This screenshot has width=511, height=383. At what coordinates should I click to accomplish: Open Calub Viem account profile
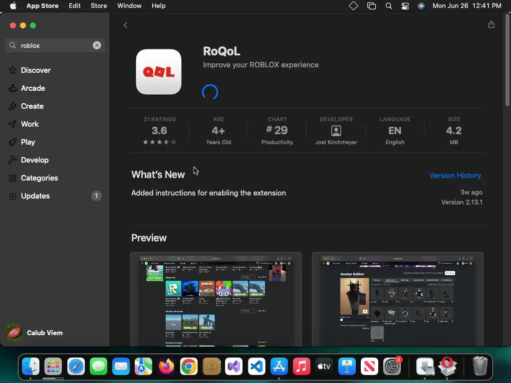[34, 333]
